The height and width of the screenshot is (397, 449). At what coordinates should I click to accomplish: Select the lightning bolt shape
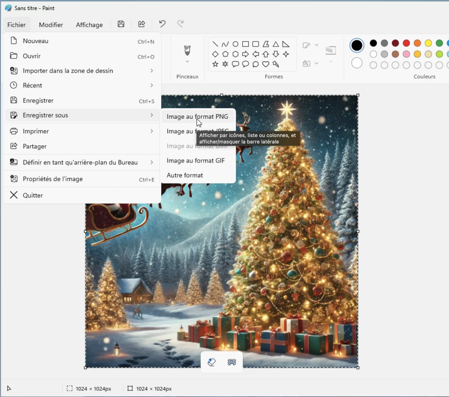(x=276, y=64)
